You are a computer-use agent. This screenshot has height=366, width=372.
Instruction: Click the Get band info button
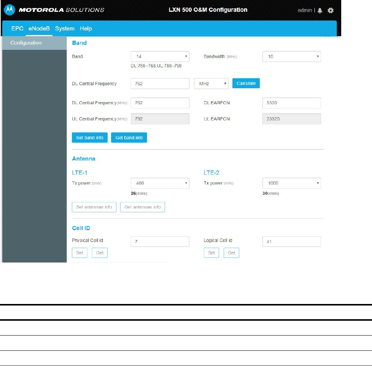coord(129,138)
